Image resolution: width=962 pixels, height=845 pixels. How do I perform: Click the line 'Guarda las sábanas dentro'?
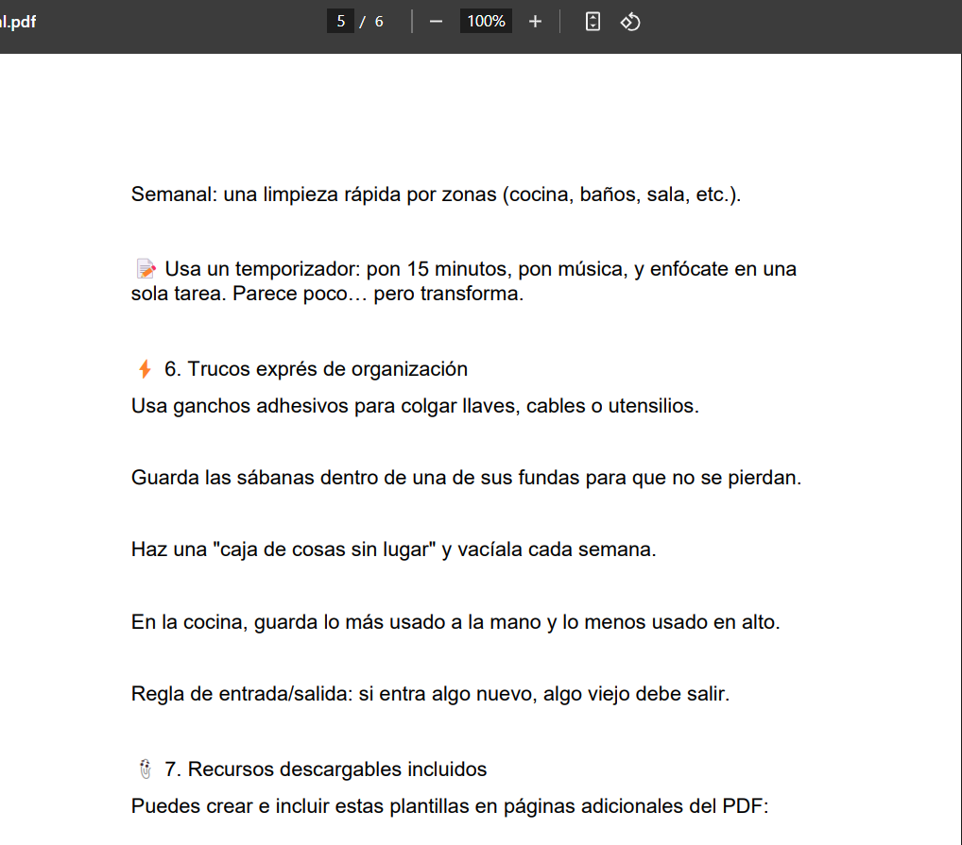point(466,478)
